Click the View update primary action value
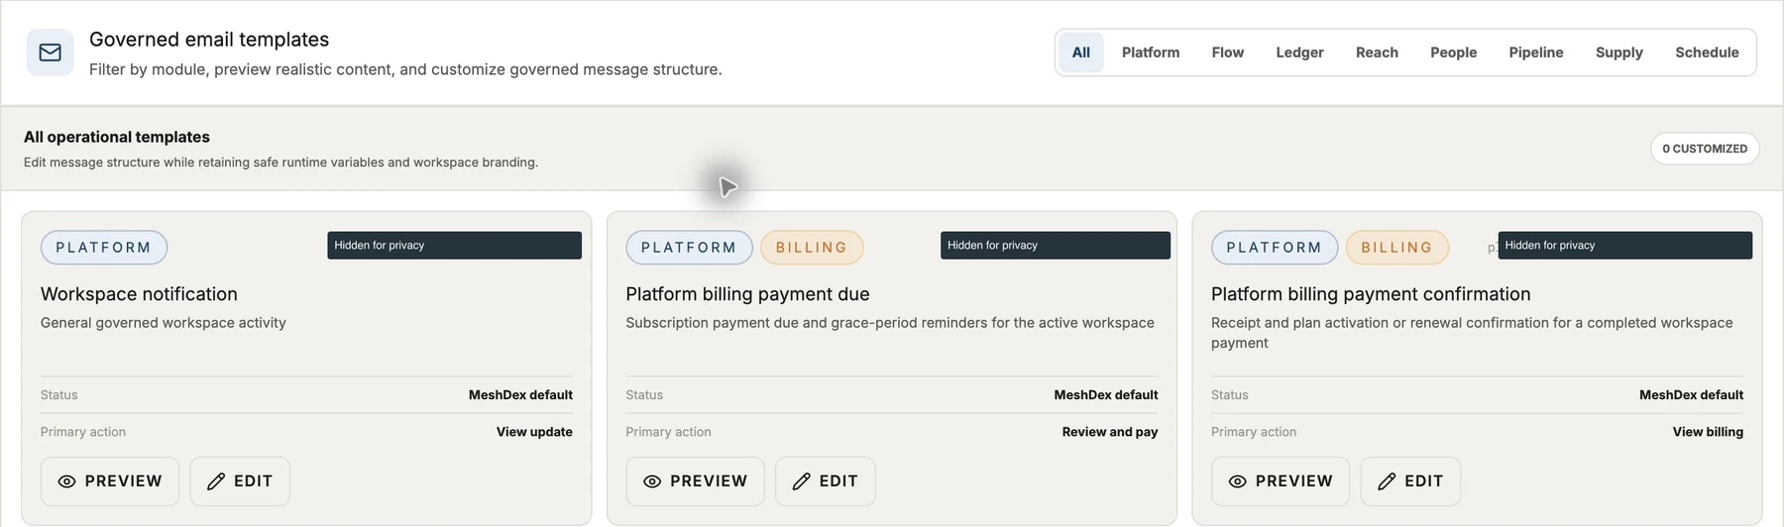 click(x=534, y=432)
